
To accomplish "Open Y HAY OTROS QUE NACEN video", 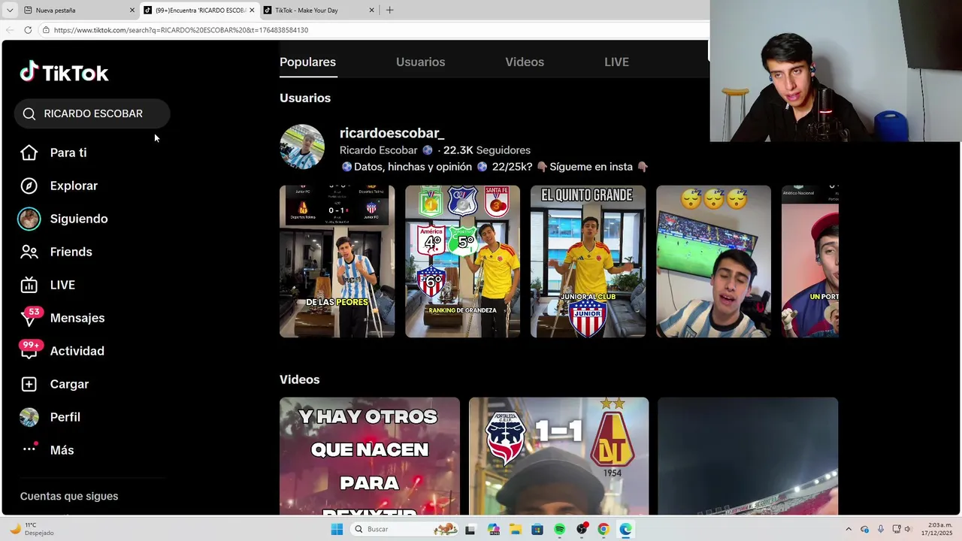I will click(370, 456).
